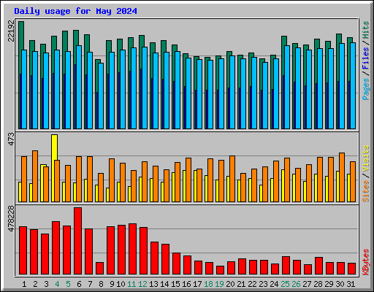The height and width of the screenshot is (292, 374).
Task: Click the blue 'Files' legend label
Action: click(x=366, y=58)
